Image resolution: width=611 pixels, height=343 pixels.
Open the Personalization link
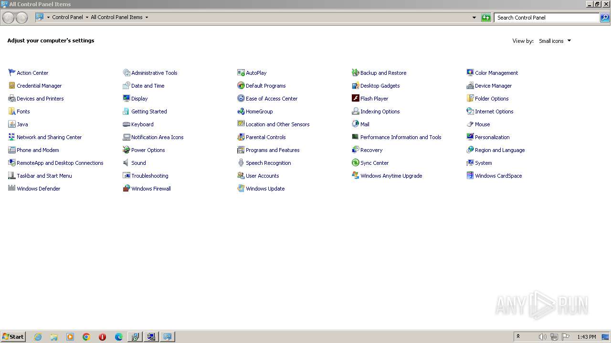[492, 137]
